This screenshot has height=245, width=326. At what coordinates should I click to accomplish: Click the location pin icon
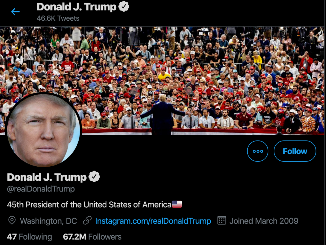pos(12,220)
